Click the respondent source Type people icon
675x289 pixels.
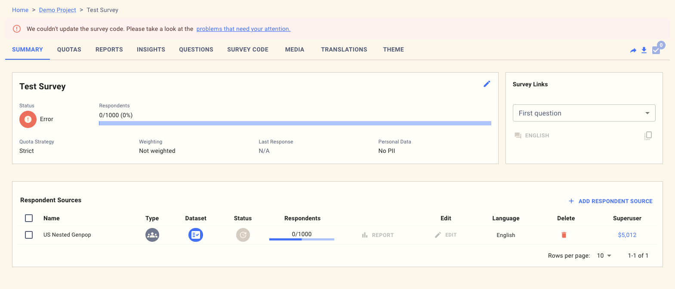pos(152,235)
